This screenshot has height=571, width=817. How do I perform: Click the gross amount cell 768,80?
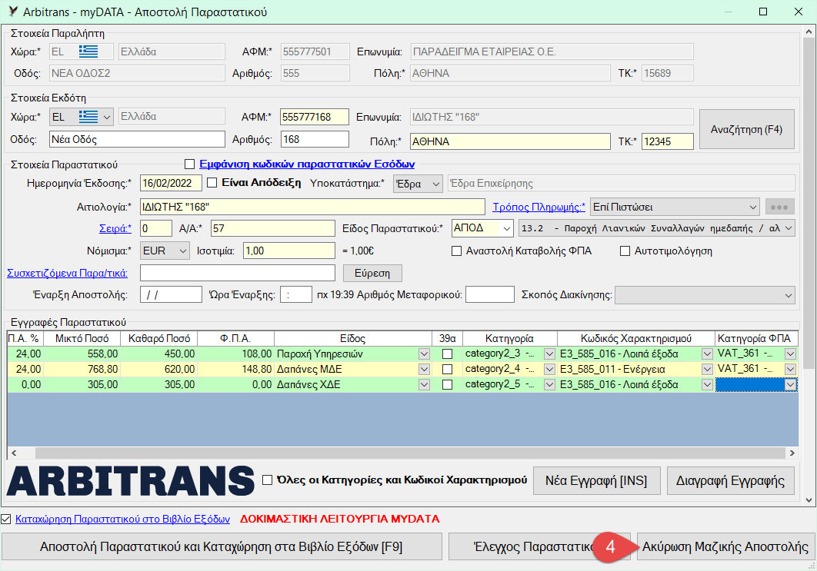click(x=82, y=369)
